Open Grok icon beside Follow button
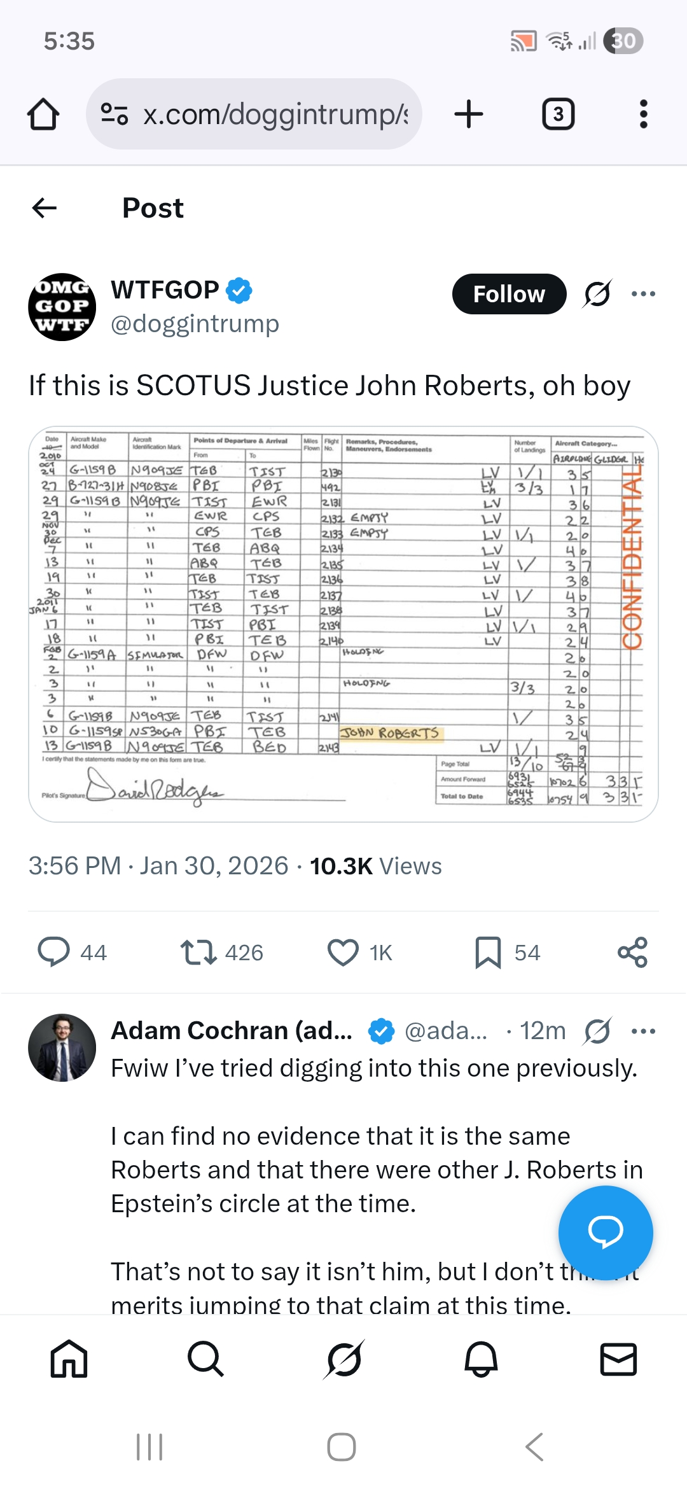687x1489 pixels. click(x=597, y=294)
